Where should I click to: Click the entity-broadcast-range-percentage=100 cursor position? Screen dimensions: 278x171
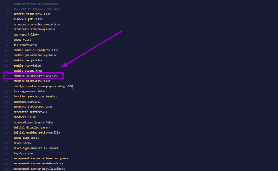click(43, 86)
